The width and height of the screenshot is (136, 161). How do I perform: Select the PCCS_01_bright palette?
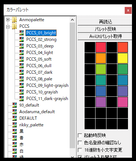coord(41,33)
